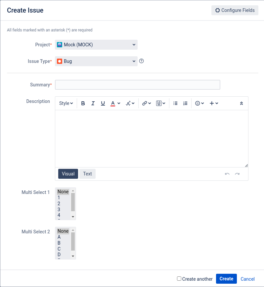Expand the emoticon dropdown arrow
The image size is (264, 287).
point(202,103)
